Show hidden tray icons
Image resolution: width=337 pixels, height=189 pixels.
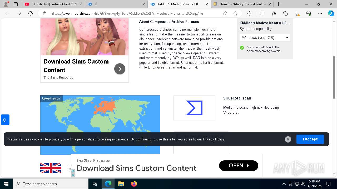click(284, 184)
